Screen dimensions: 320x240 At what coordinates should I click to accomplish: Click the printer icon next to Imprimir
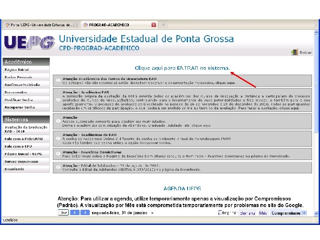click(220, 212)
